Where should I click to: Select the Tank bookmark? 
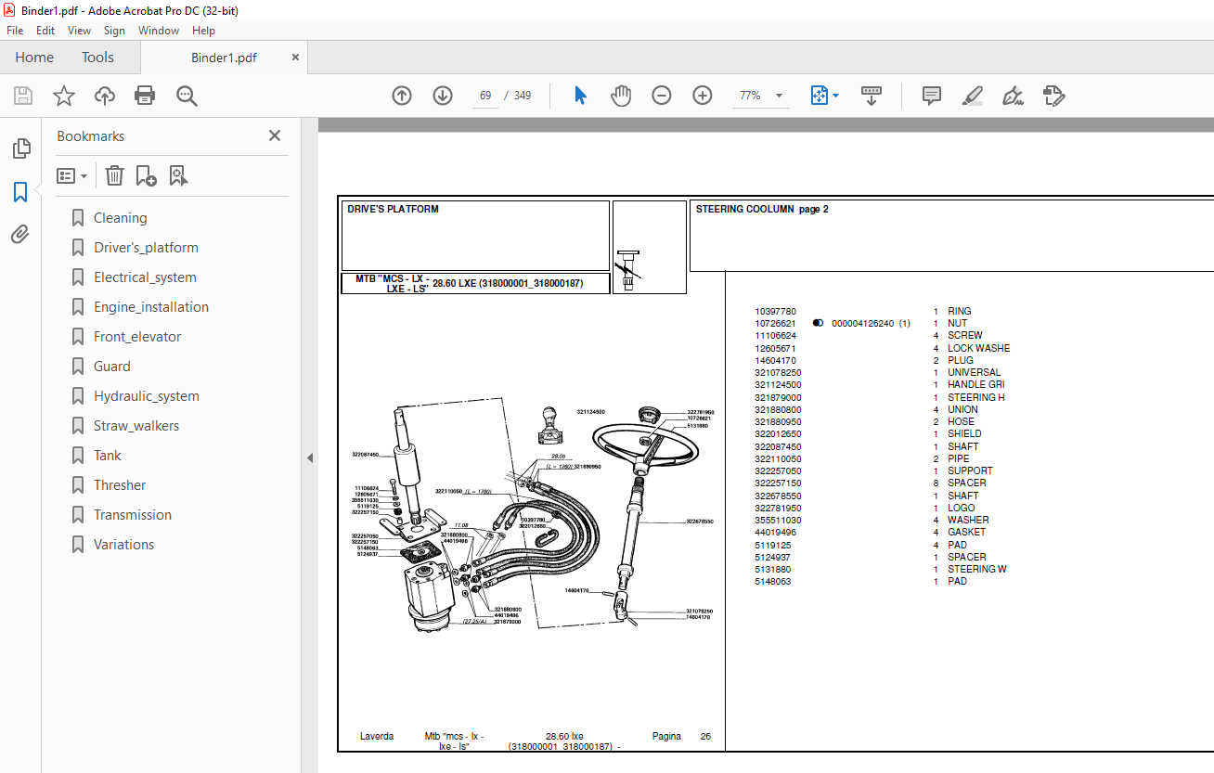[108, 456]
